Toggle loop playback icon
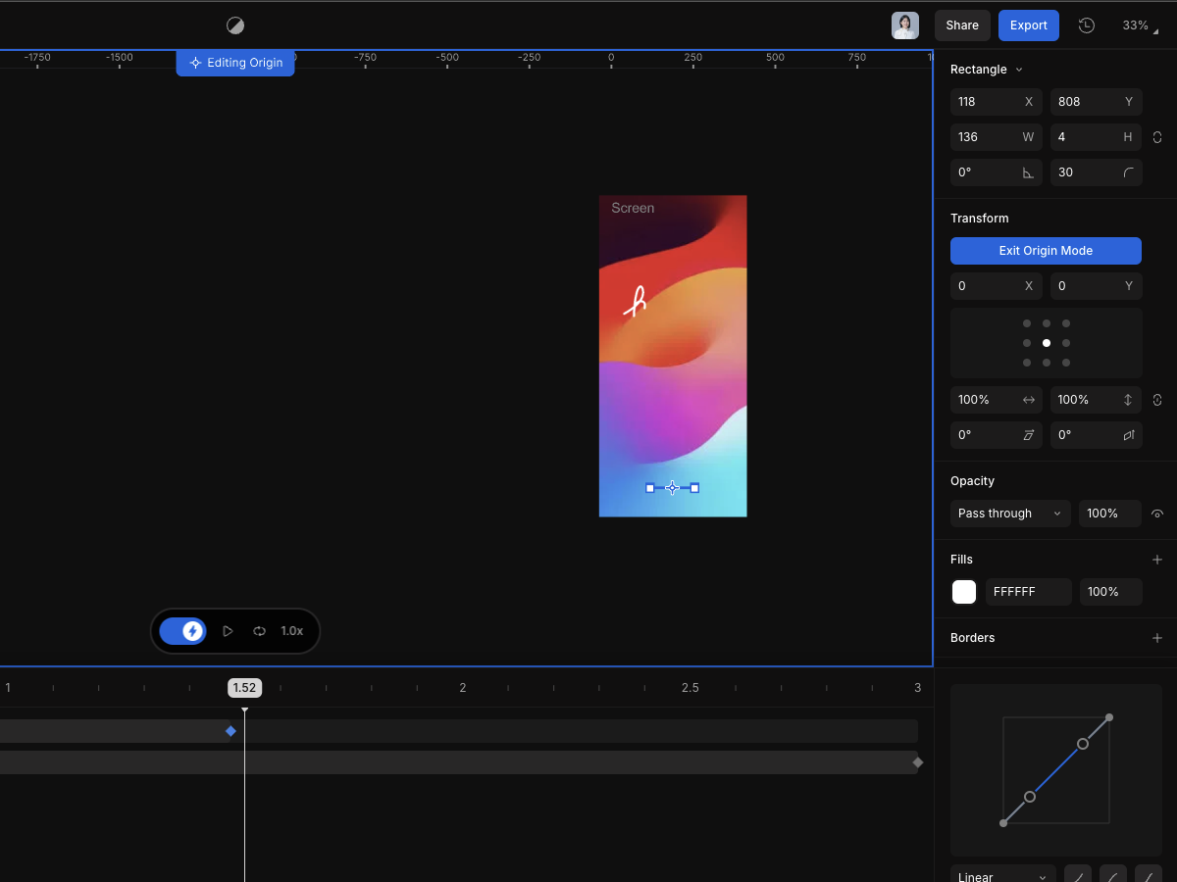Viewport: 1177px width, 882px height. point(259,631)
